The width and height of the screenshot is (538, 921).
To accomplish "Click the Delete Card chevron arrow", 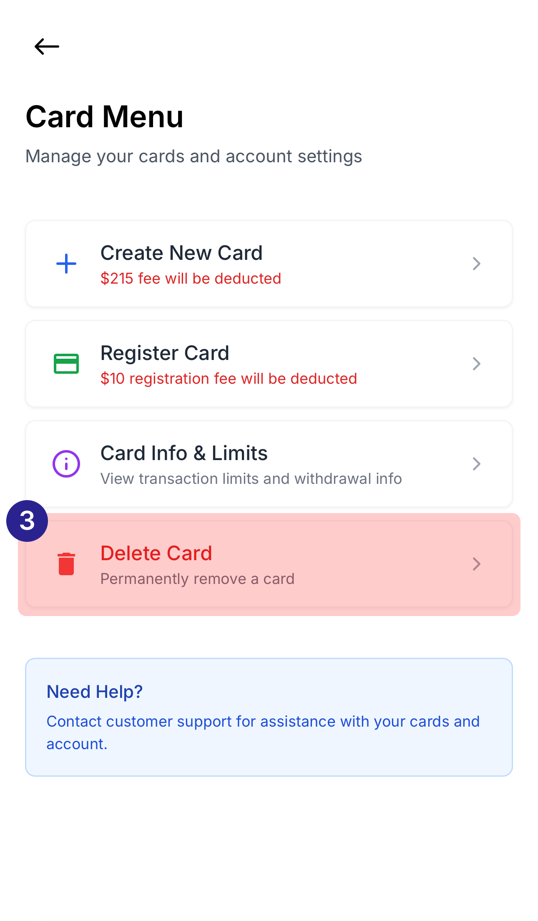I will [476, 564].
